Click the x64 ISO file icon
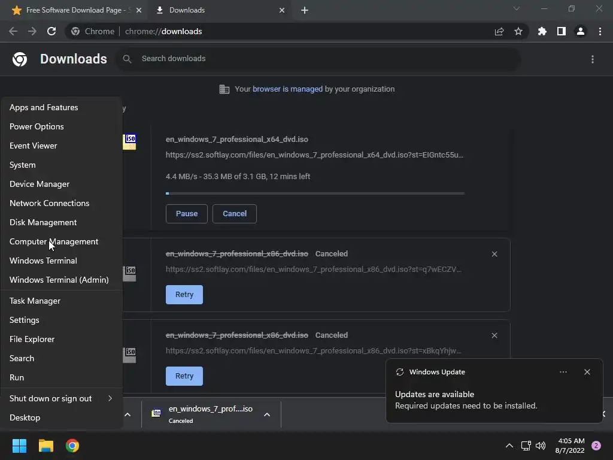This screenshot has height=460, width=613. [130, 141]
